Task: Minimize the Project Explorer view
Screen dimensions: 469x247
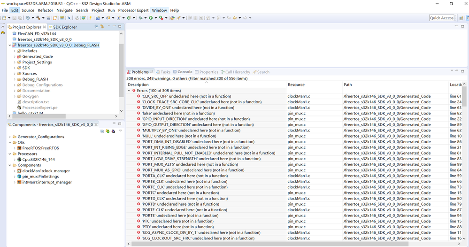Action: [114, 26]
